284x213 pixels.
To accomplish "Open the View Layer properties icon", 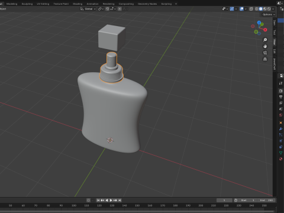I will (x=281, y=103).
